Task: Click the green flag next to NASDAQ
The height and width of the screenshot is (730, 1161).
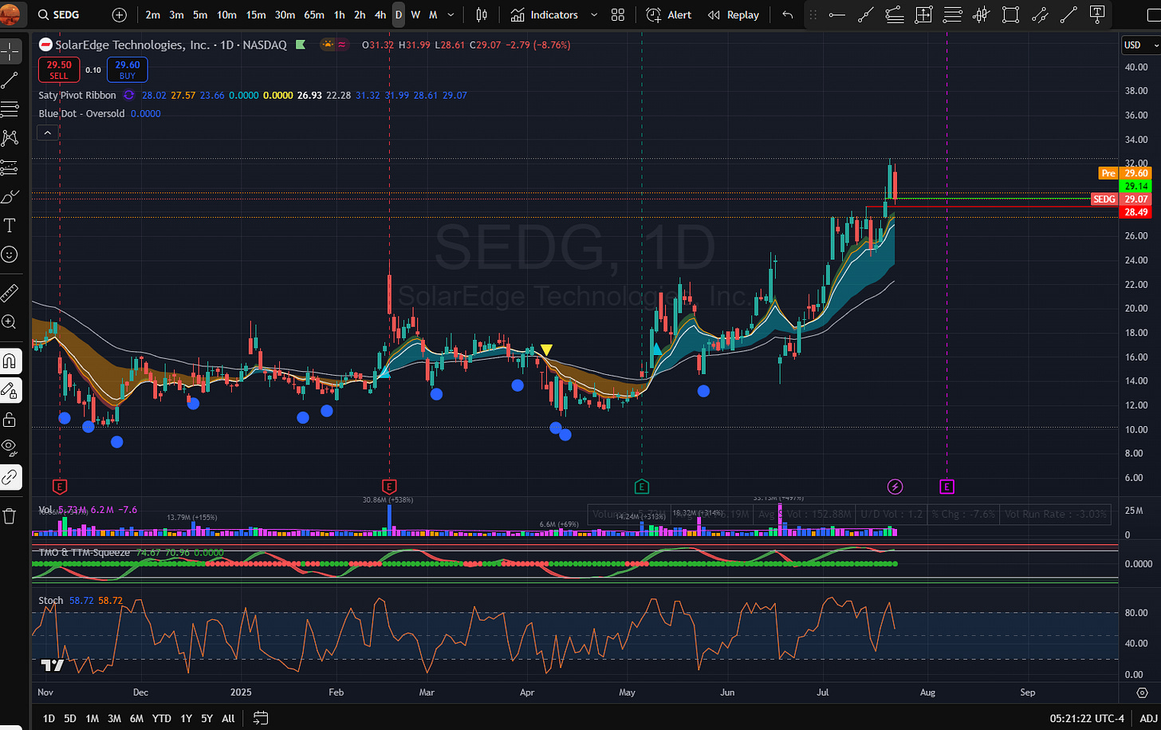Action: [300, 45]
